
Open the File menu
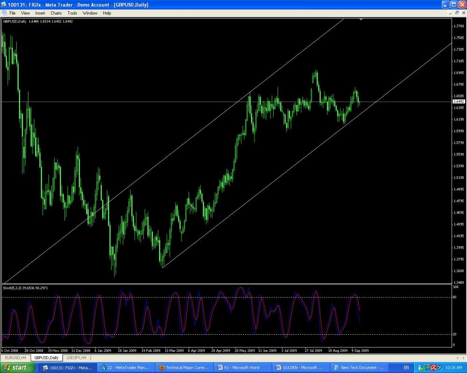[13, 13]
